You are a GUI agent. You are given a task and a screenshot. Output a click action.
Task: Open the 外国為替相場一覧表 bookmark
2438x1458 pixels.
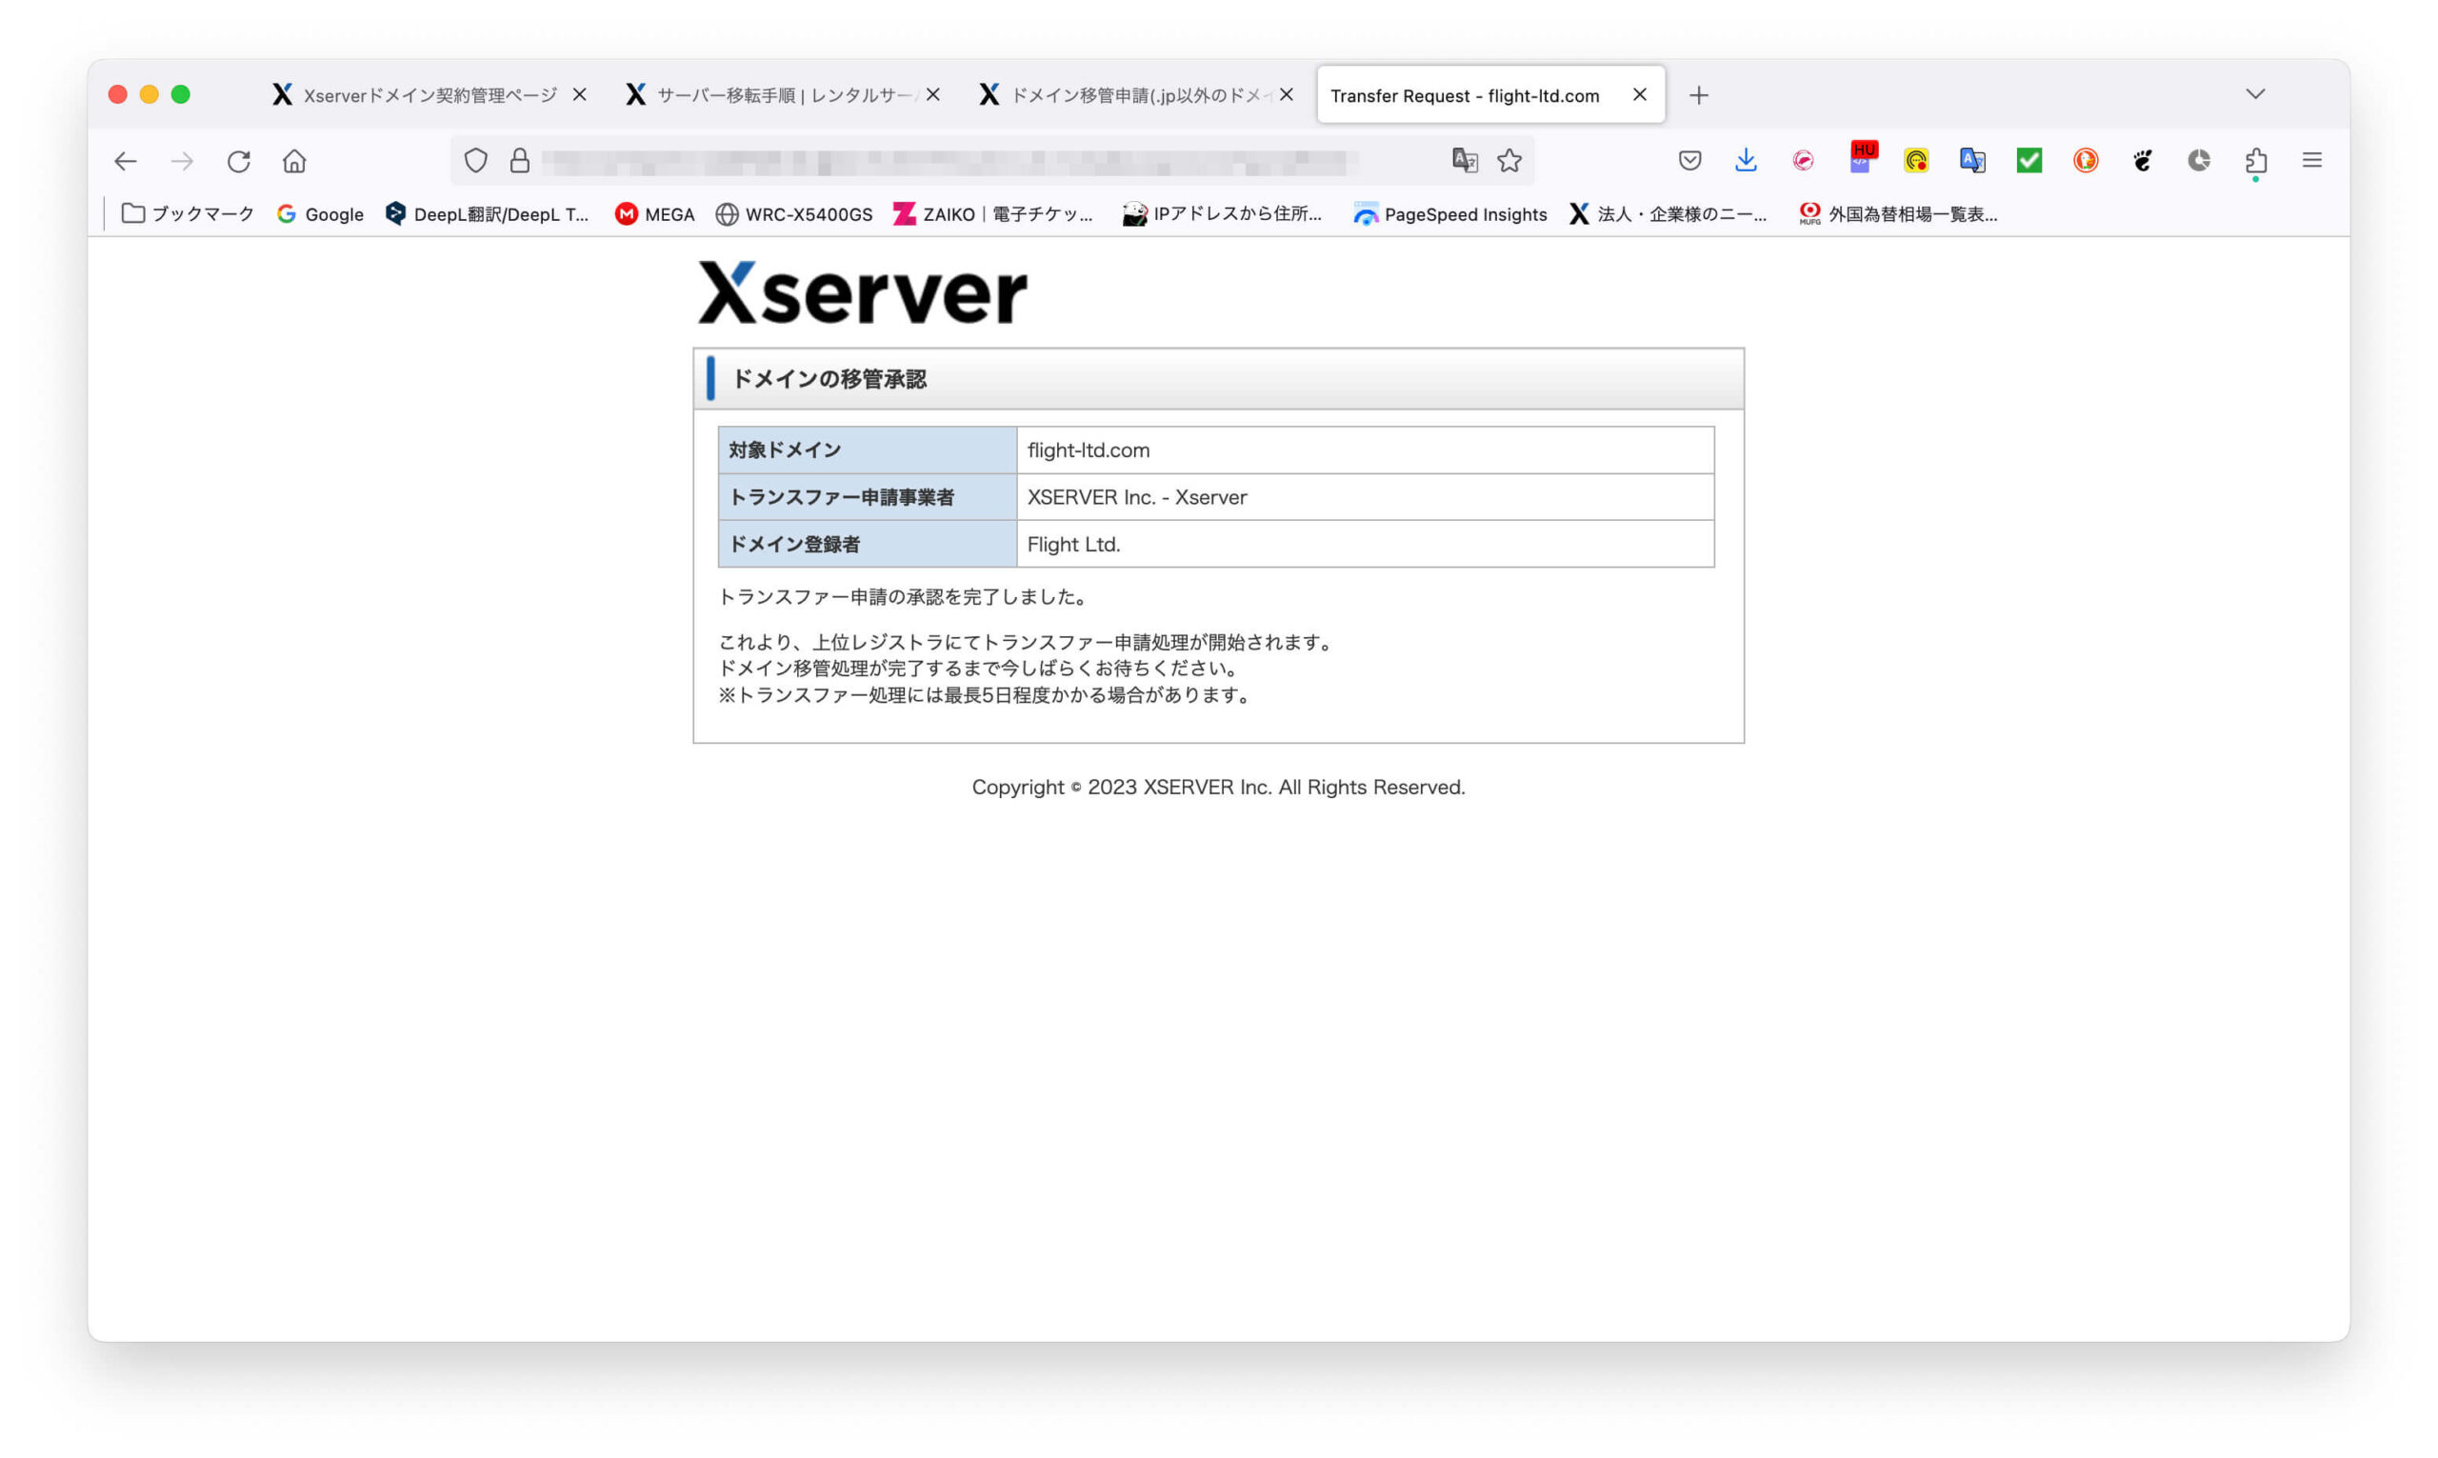pos(1898,214)
